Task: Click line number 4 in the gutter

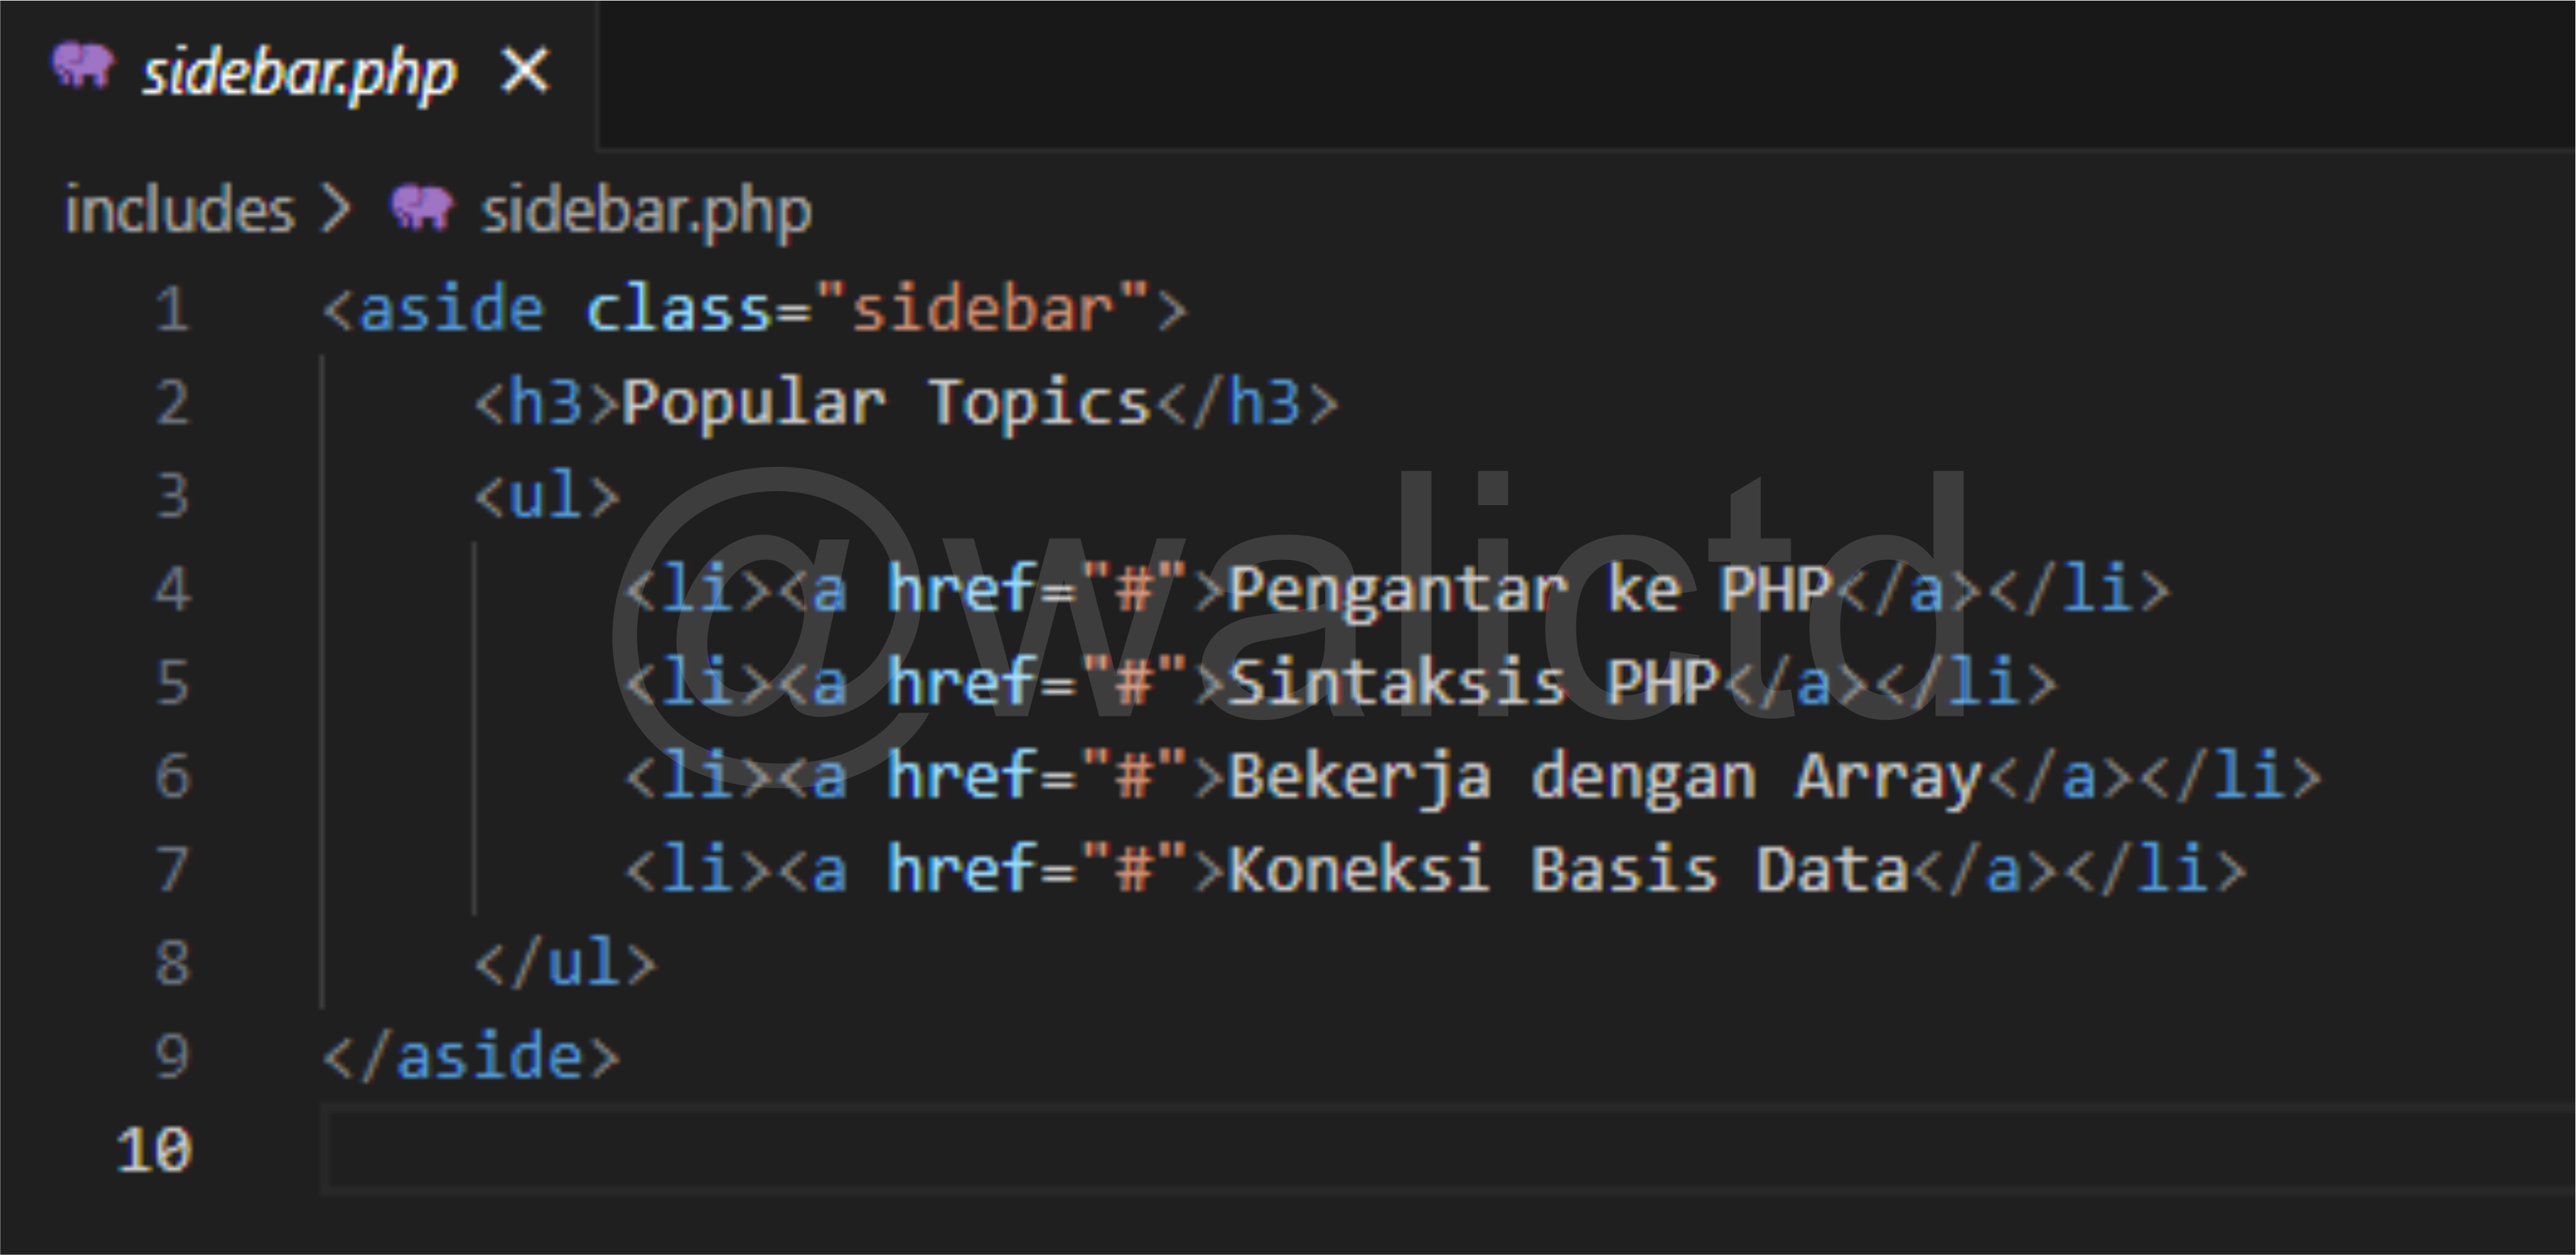Action: [x=172, y=589]
